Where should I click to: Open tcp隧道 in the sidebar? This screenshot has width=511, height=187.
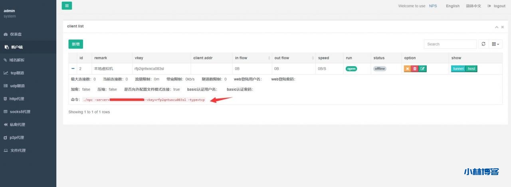(x=17, y=73)
